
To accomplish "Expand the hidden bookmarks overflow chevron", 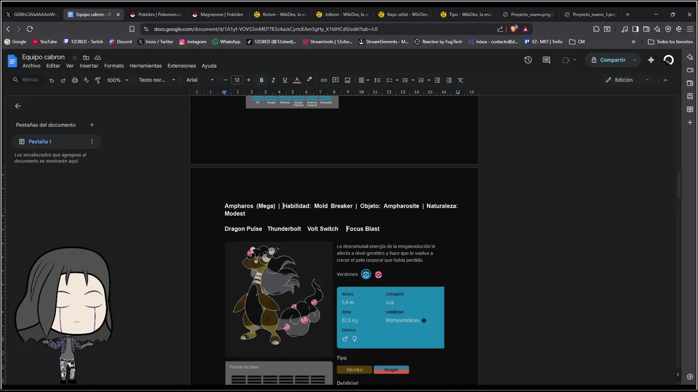I will (x=633, y=41).
